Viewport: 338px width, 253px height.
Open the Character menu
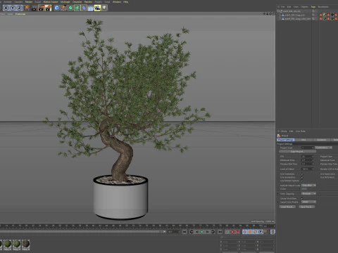click(x=77, y=2)
